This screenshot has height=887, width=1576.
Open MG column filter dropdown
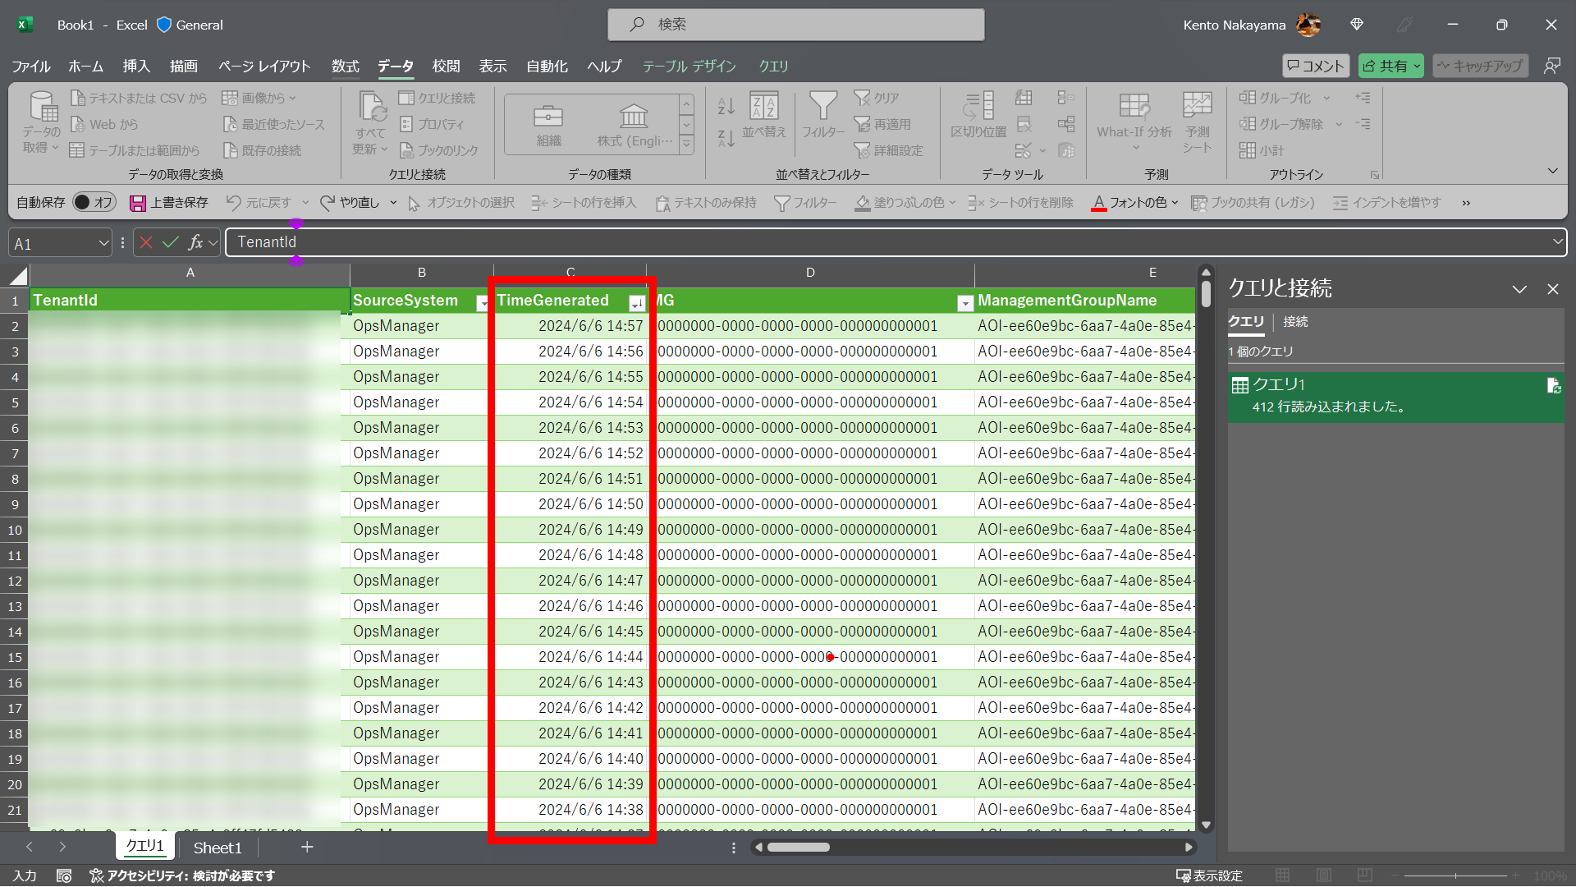(x=965, y=304)
